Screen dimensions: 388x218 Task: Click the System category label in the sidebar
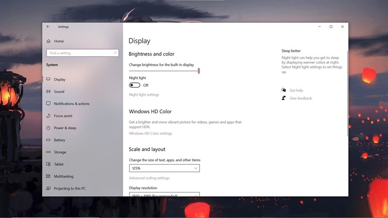coord(52,65)
